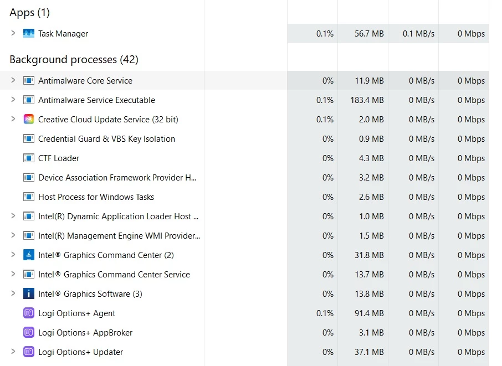
Task: Click the Antimalware Service Executable icon
Action: [x=28, y=100]
